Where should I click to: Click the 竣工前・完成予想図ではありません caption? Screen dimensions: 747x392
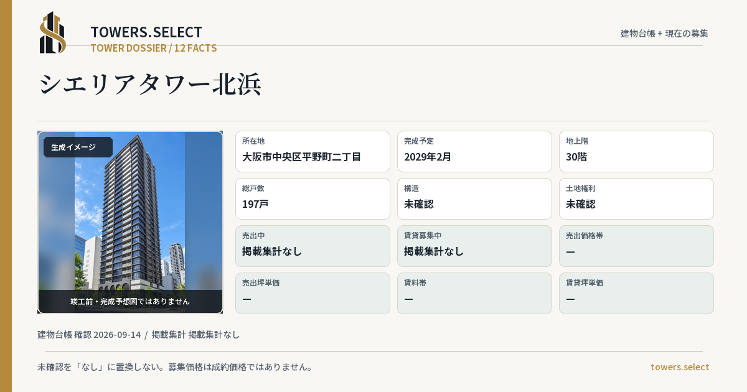[x=130, y=301]
